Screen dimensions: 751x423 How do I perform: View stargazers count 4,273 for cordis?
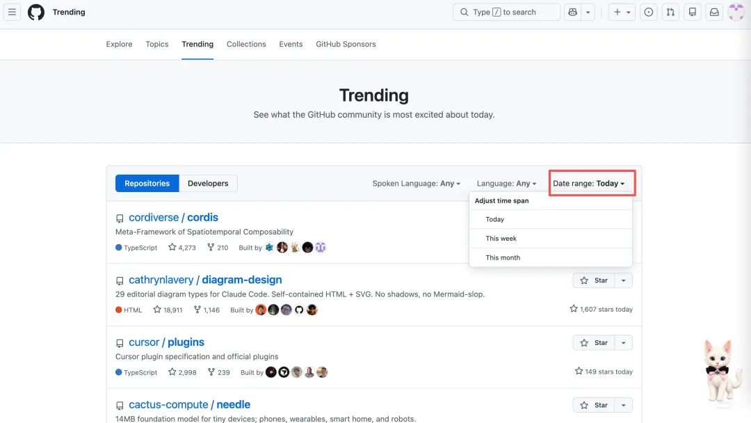182,248
